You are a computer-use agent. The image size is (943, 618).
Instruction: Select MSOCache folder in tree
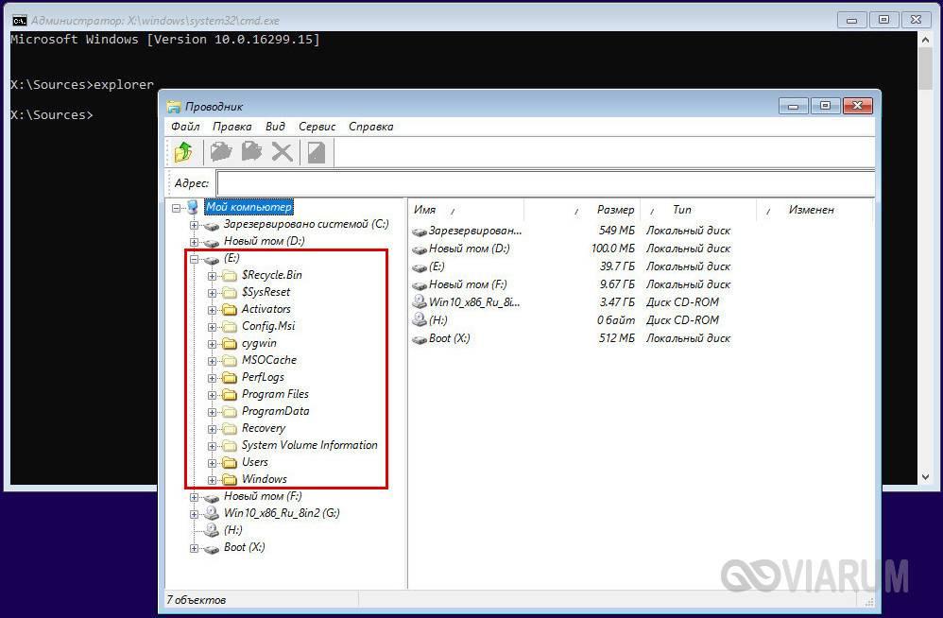tap(269, 360)
